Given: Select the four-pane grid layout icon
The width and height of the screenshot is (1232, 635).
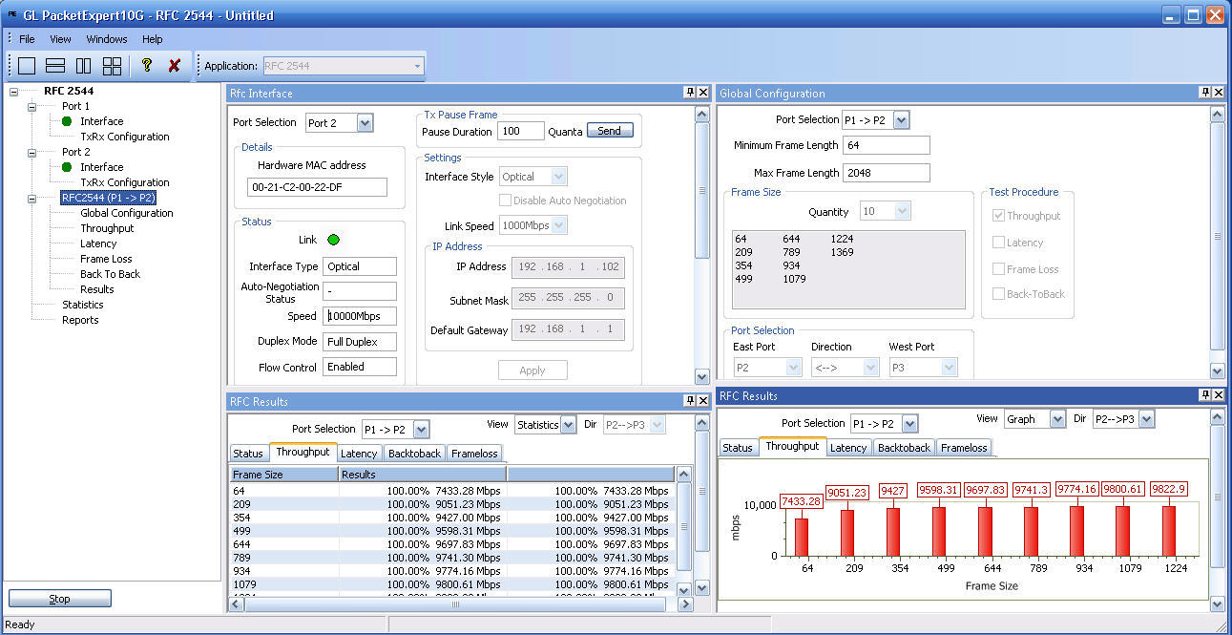Looking at the screenshot, I should coord(113,66).
